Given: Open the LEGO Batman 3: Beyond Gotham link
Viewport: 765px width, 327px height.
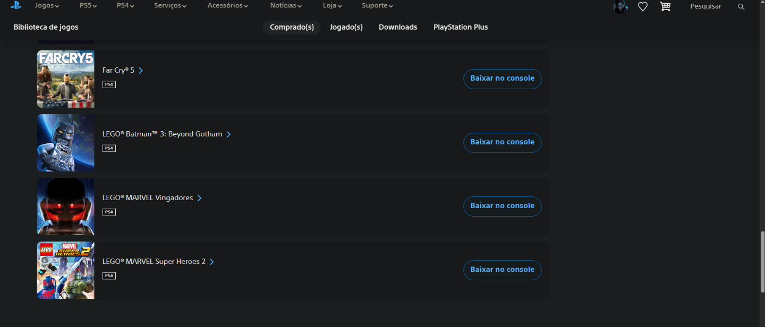Looking at the screenshot, I should pyautogui.click(x=167, y=134).
